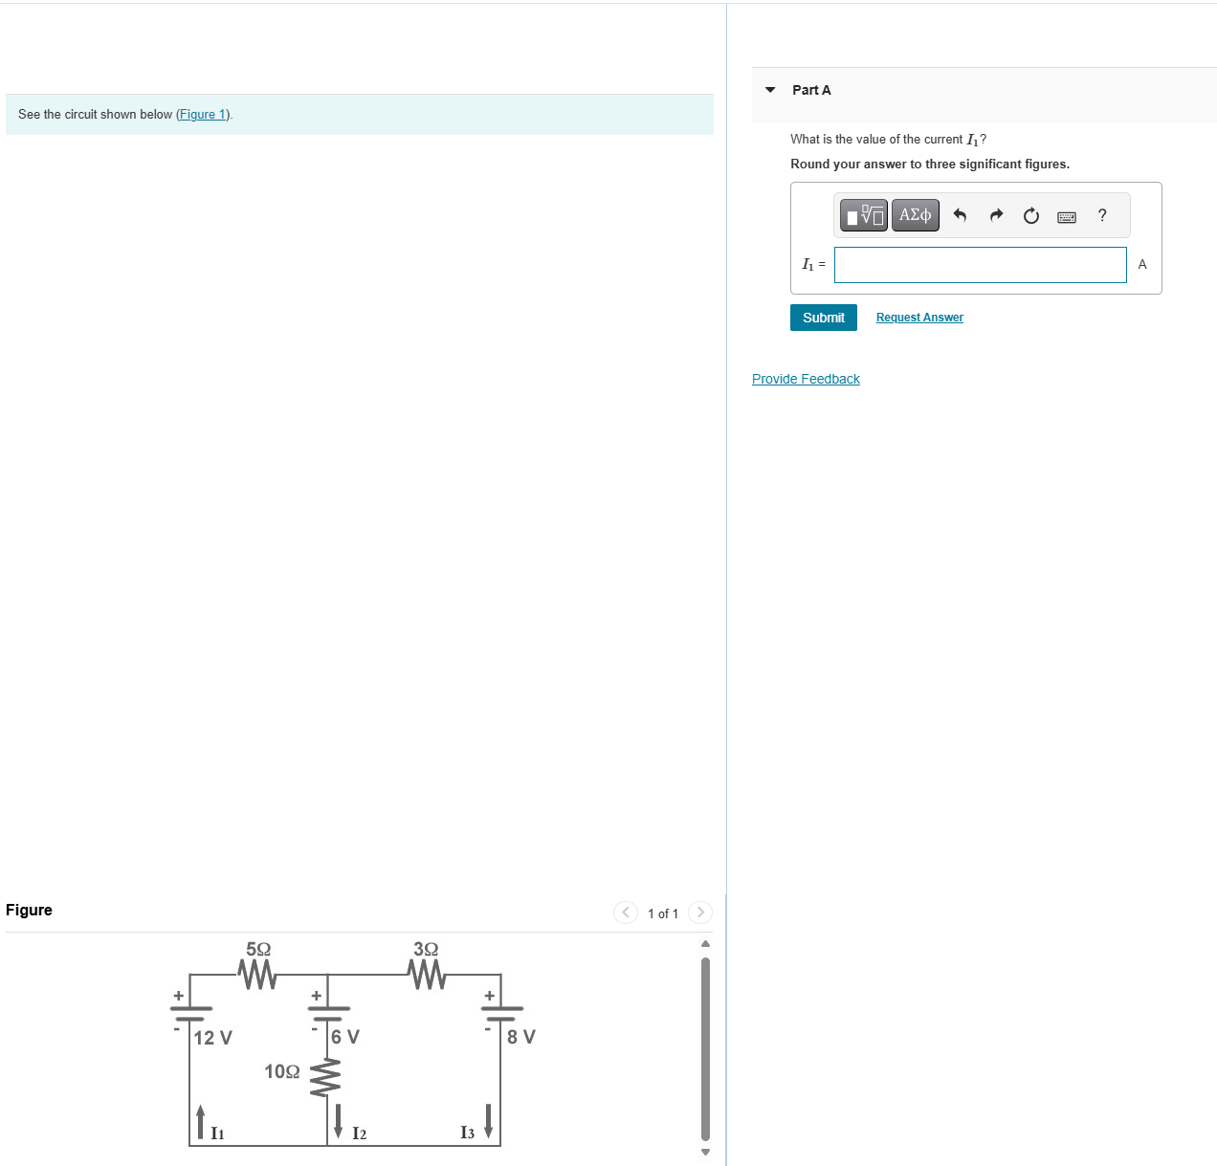Screen dimensions: 1217x1166
Task: Open the Greek symbols ΑΣφ palette
Action: point(916,215)
